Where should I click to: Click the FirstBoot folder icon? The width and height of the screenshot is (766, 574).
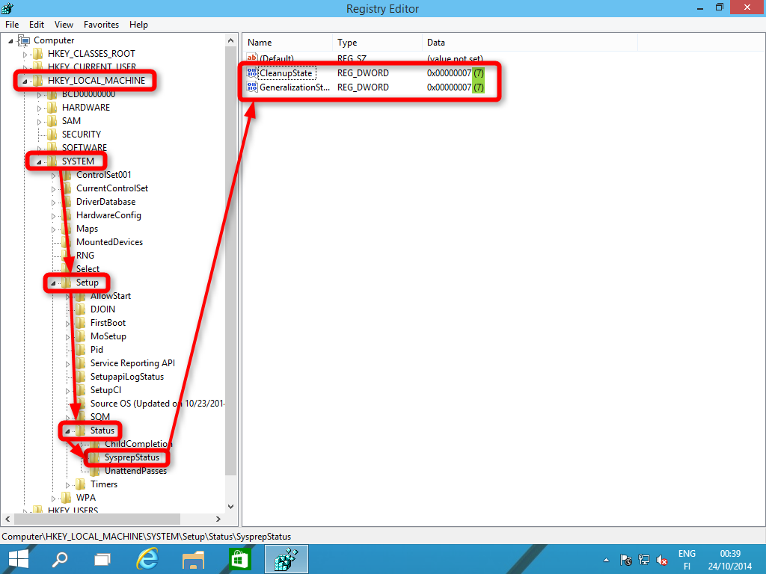[81, 323]
